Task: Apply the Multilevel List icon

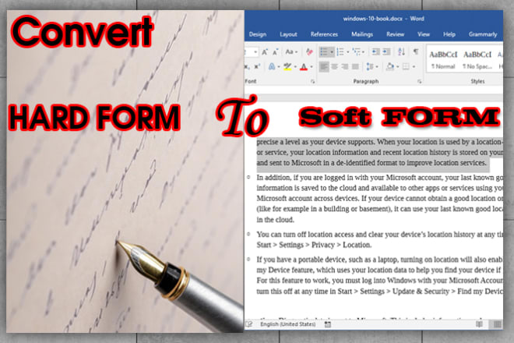Action: [356, 51]
